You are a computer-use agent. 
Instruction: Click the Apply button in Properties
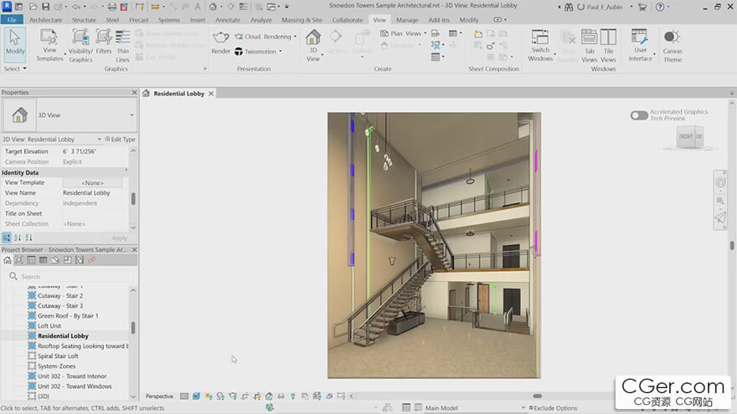coord(120,238)
